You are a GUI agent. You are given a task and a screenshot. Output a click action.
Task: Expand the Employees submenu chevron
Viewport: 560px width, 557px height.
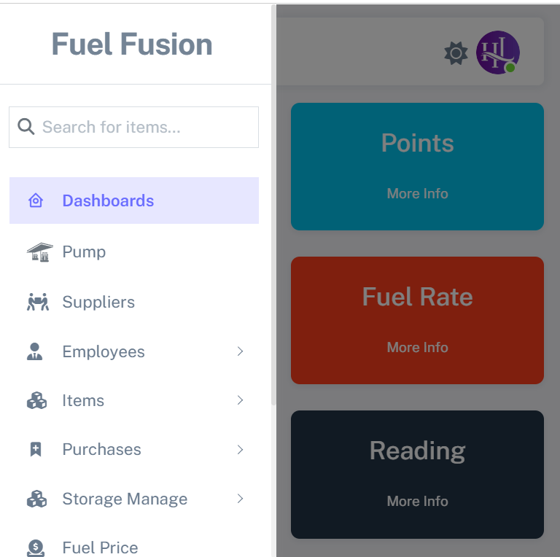(x=240, y=352)
